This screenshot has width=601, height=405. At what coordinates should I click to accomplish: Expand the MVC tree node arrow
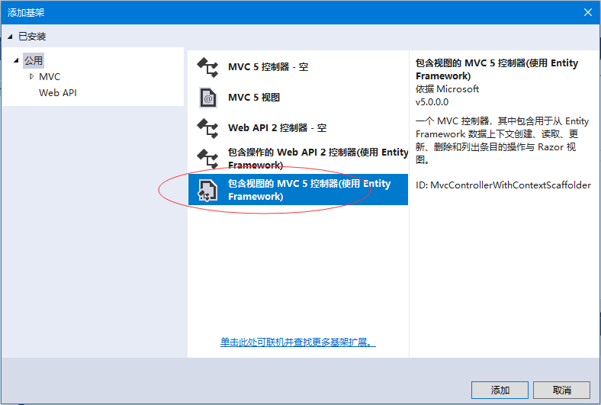coord(31,77)
